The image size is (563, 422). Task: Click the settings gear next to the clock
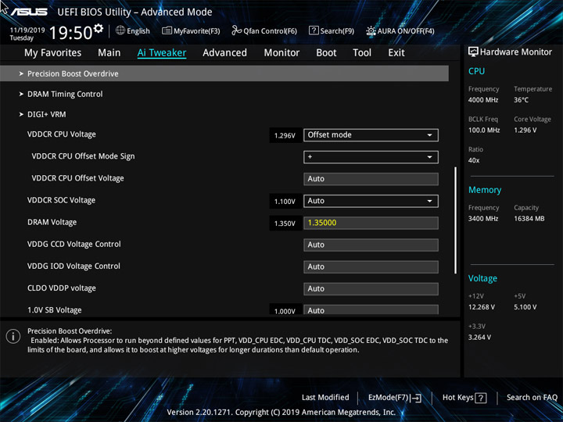[x=99, y=28]
